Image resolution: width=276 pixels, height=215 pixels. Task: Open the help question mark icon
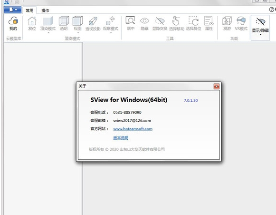pos(272,10)
